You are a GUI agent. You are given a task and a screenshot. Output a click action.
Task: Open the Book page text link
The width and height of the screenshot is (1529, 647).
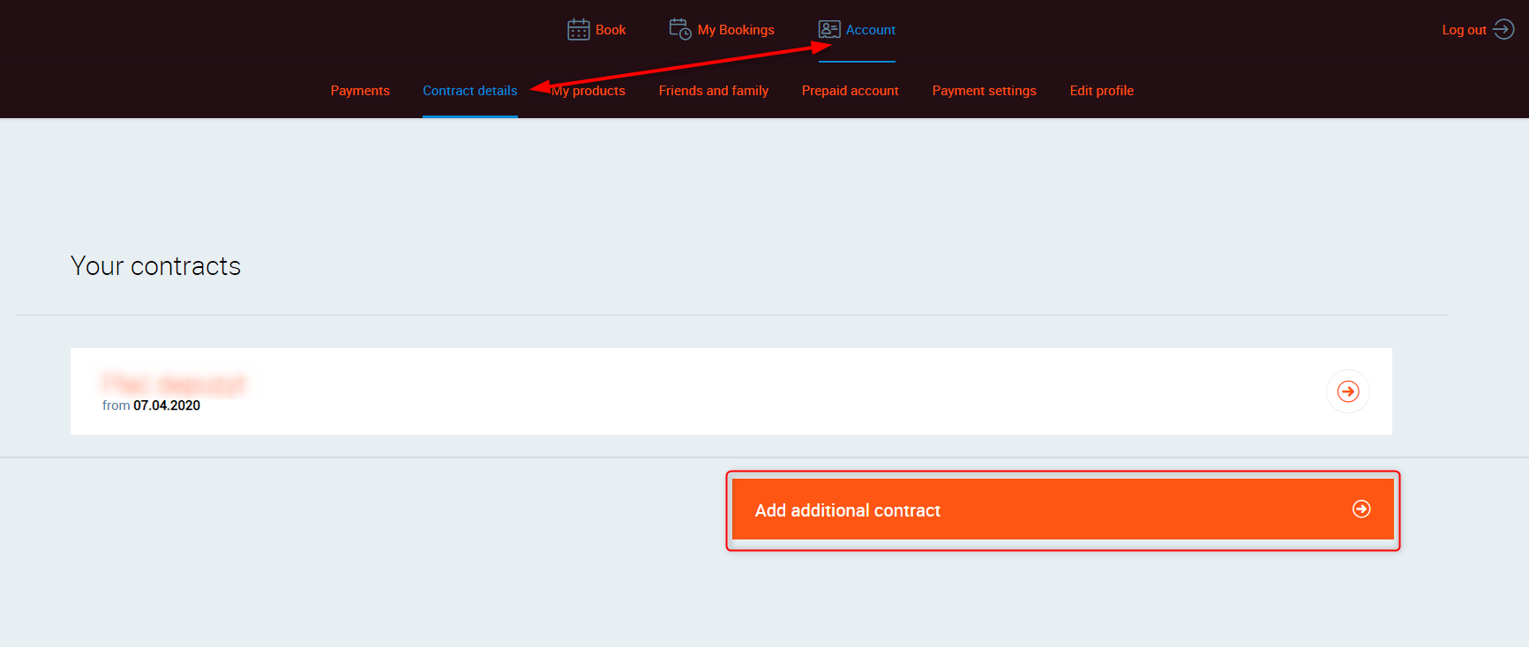(x=610, y=30)
